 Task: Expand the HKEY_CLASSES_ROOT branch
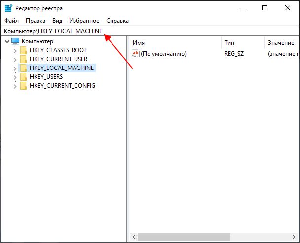15,51
